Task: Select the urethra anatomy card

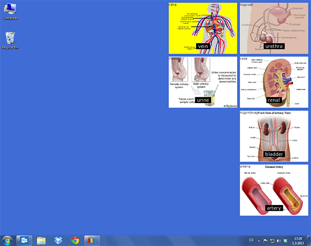Action: (274, 28)
